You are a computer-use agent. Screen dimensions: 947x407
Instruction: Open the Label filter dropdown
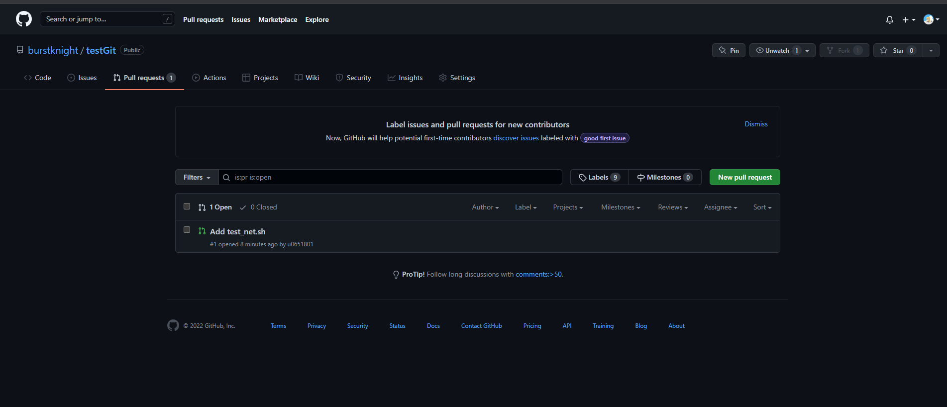click(x=526, y=207)
